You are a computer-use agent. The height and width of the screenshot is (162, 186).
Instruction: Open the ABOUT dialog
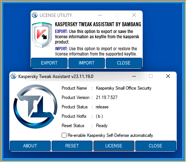(x=30, y=146)
